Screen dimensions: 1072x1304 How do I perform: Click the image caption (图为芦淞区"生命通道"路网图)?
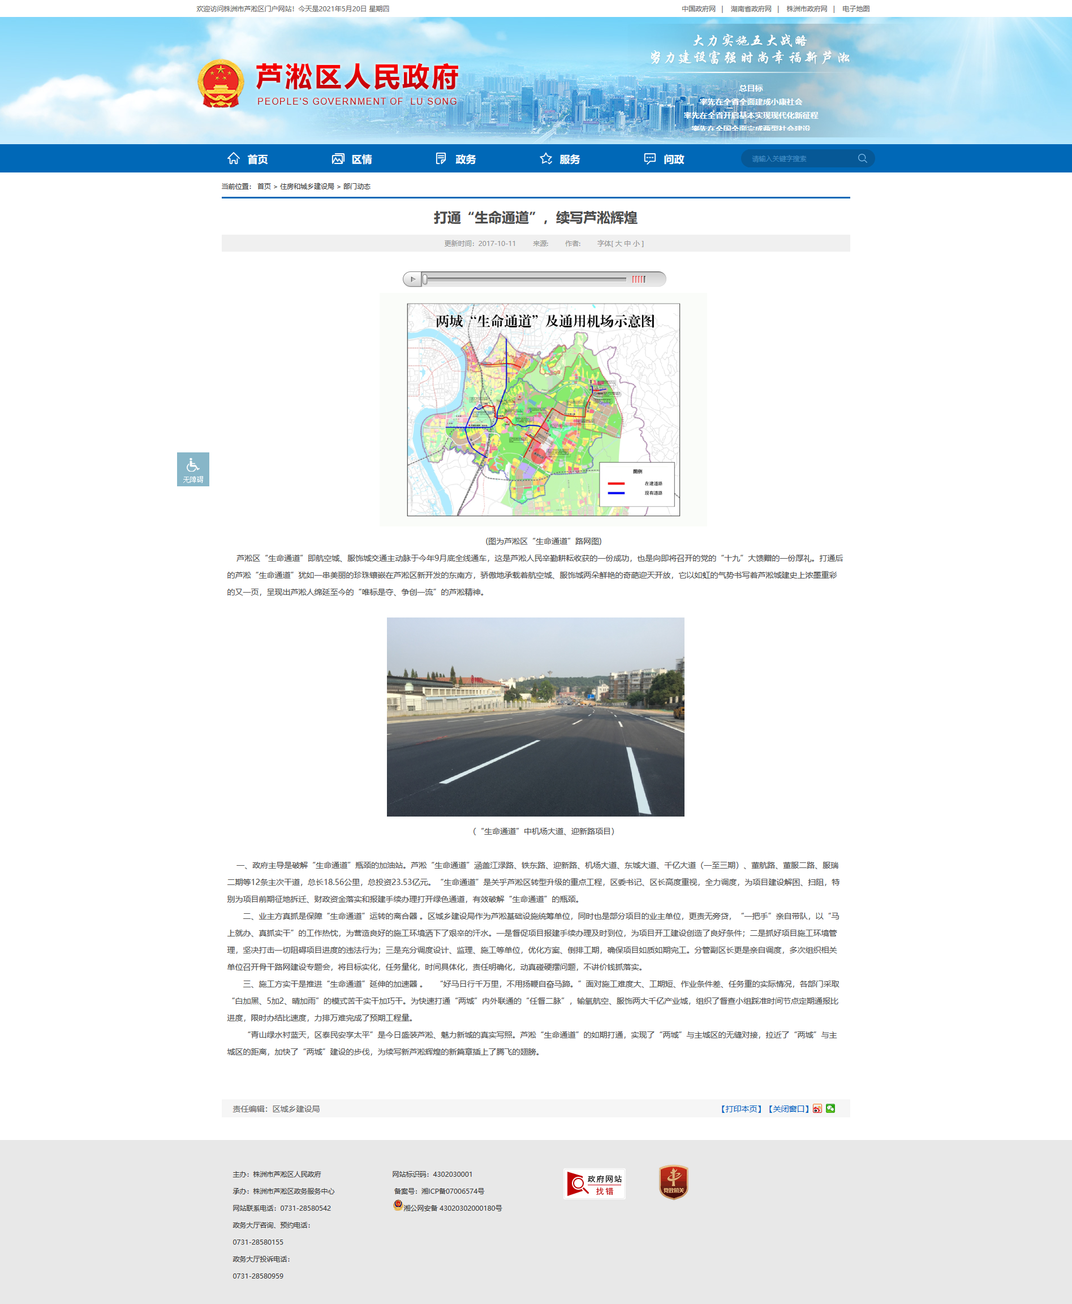[x=544, y=541]
